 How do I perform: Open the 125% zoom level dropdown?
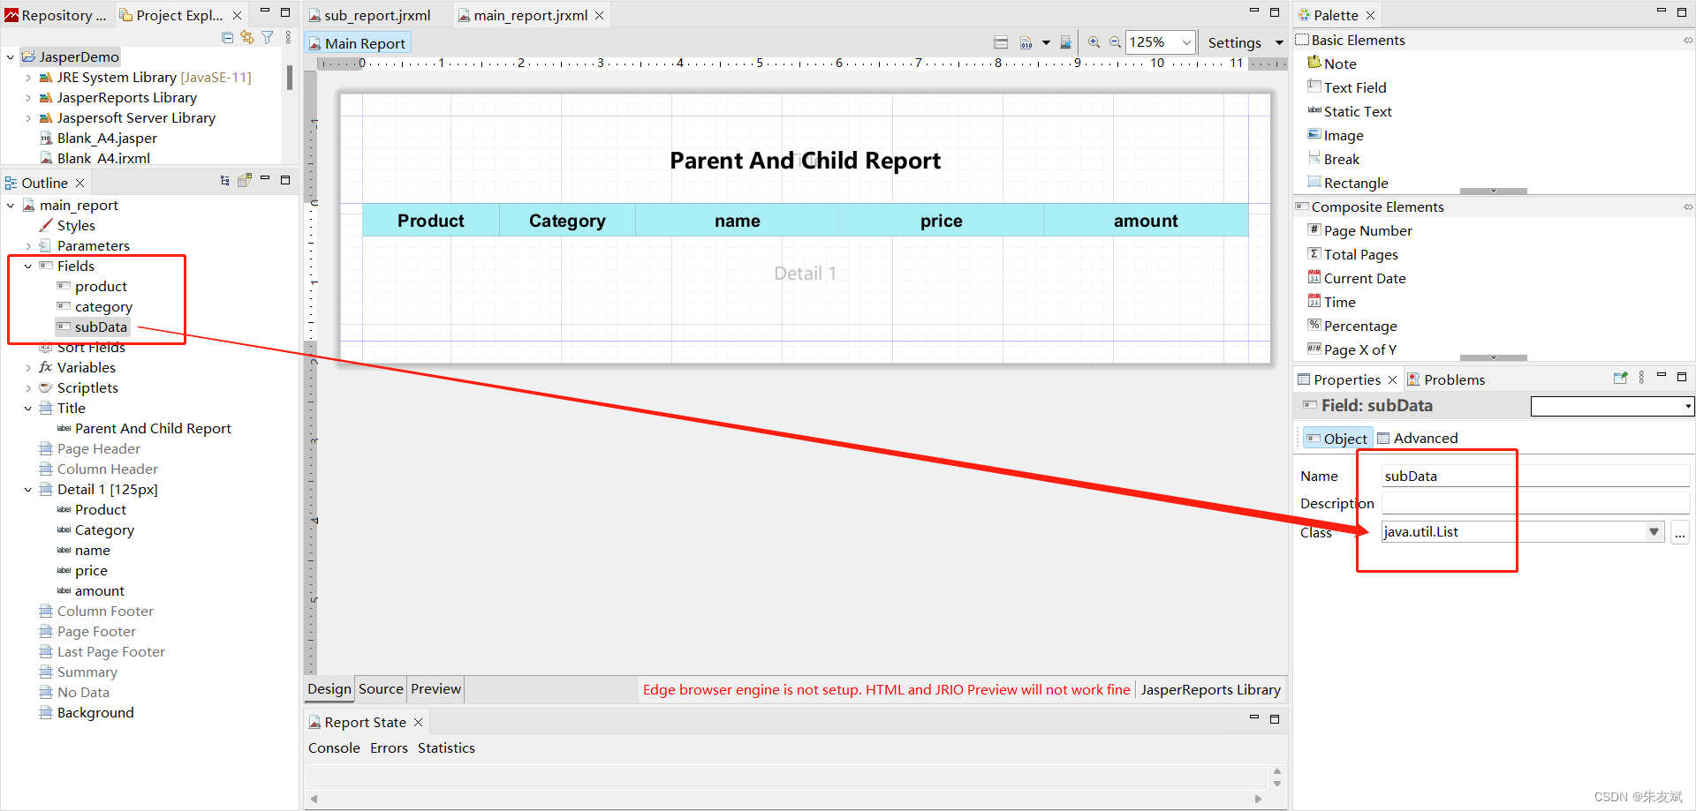click(1186, 41)
